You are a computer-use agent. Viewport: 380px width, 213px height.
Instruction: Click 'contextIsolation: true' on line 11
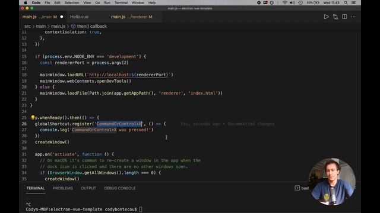(x=72, y=32)
